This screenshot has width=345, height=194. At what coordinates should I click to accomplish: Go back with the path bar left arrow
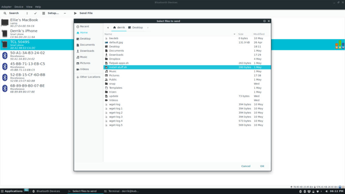point(108,28)
